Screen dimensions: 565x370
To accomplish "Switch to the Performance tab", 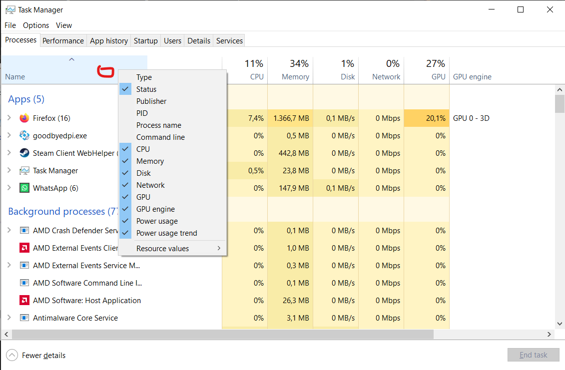I will tap(63, 41).
